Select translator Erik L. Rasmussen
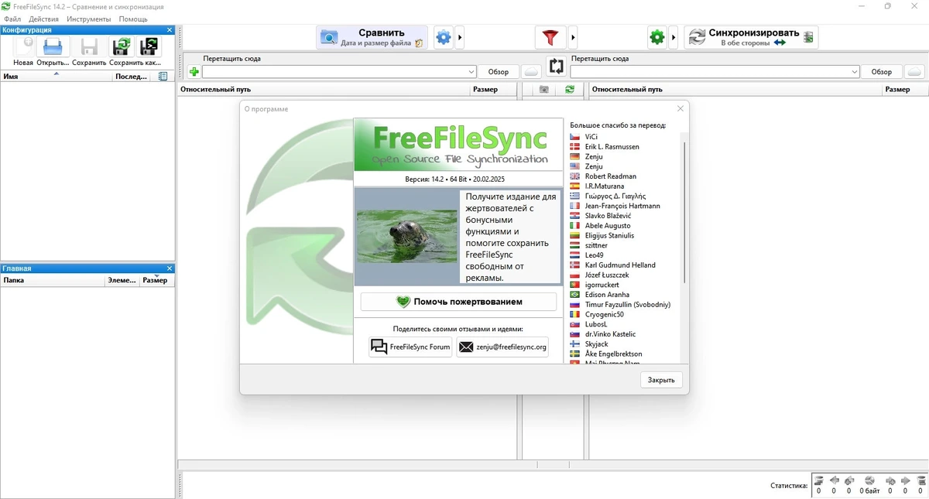 (x=612, y=146)
